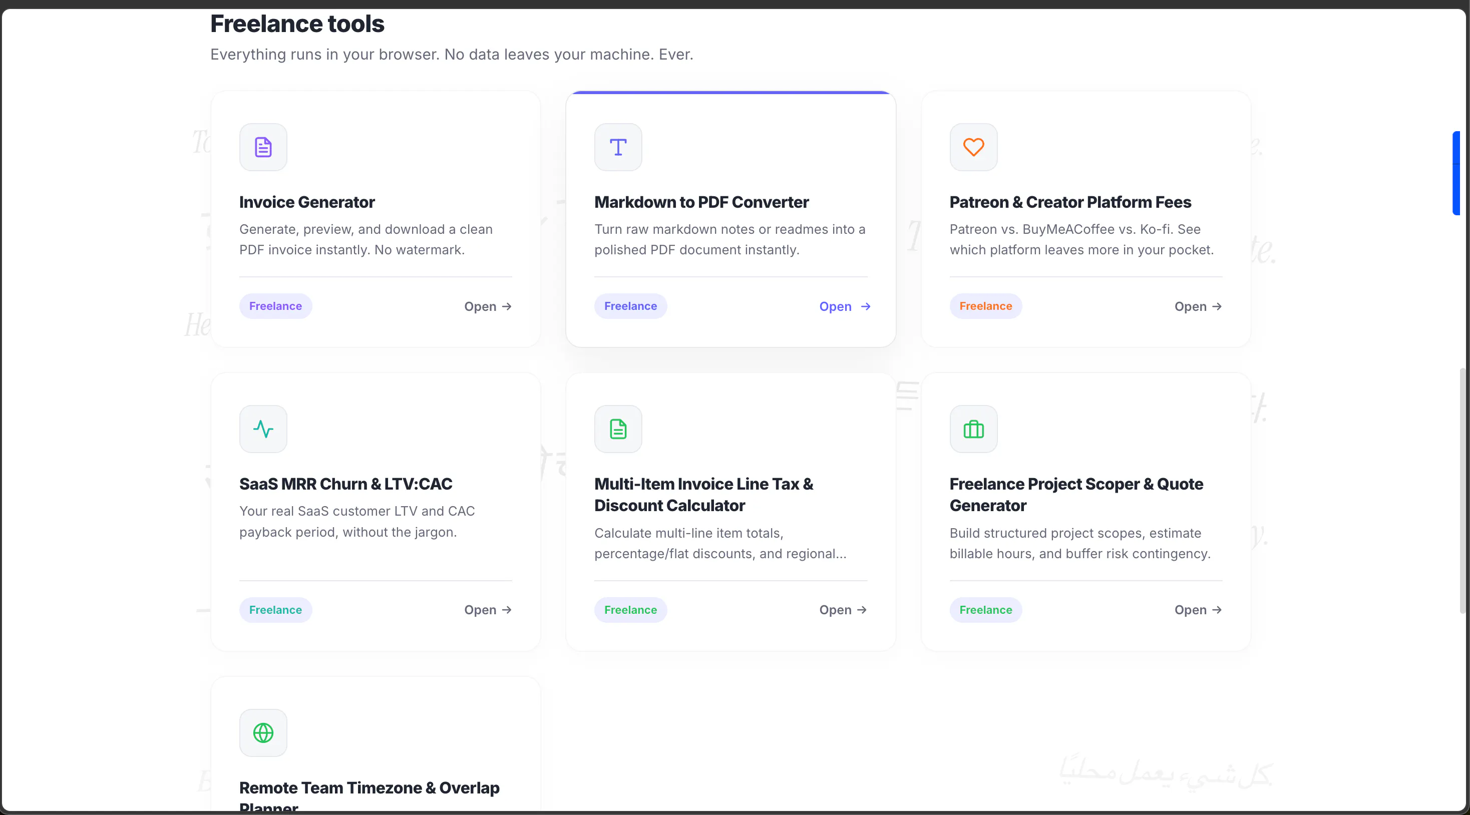Image resolution: width=1470 pixels, height=815 pixels.
Task: Click the Freelance Project Scoper briefcase icon
Action: [x=973, y=429]
